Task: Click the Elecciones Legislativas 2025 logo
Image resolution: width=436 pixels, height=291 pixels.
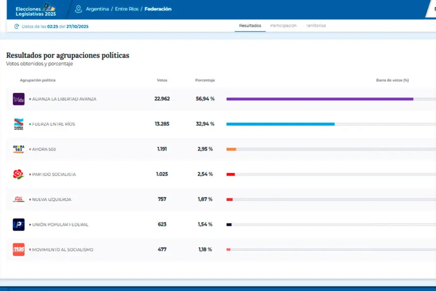Action: [x=36, y=9]
